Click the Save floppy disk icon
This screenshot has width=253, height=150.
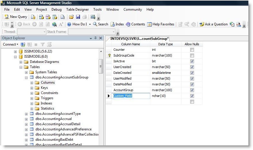click(78, 17)
